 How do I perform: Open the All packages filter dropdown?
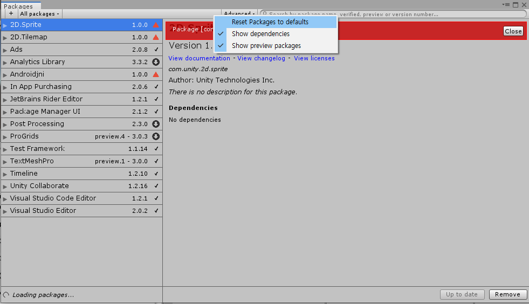point(39,14)
